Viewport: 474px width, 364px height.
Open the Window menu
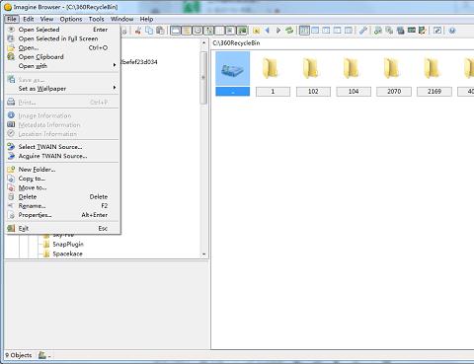(x=121, y=19)
